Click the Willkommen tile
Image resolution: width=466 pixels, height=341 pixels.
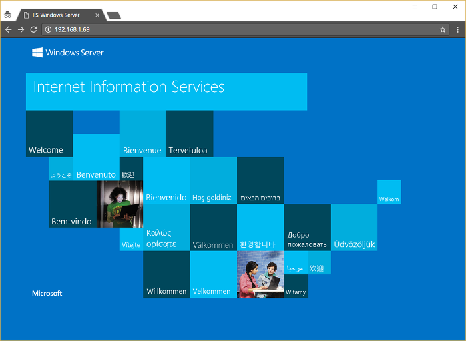(166, 274)
